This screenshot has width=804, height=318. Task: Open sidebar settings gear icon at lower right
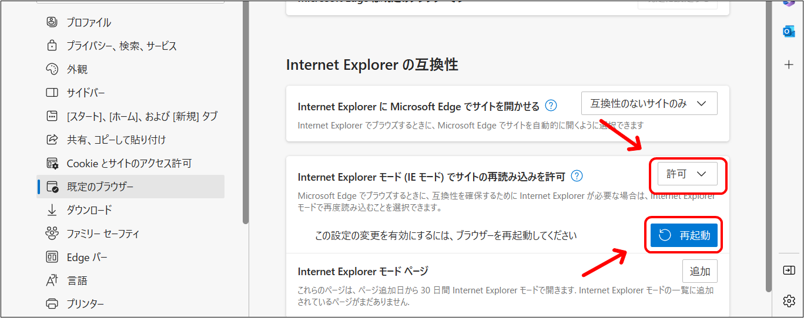pyautogui.click(x=789, y=301)
